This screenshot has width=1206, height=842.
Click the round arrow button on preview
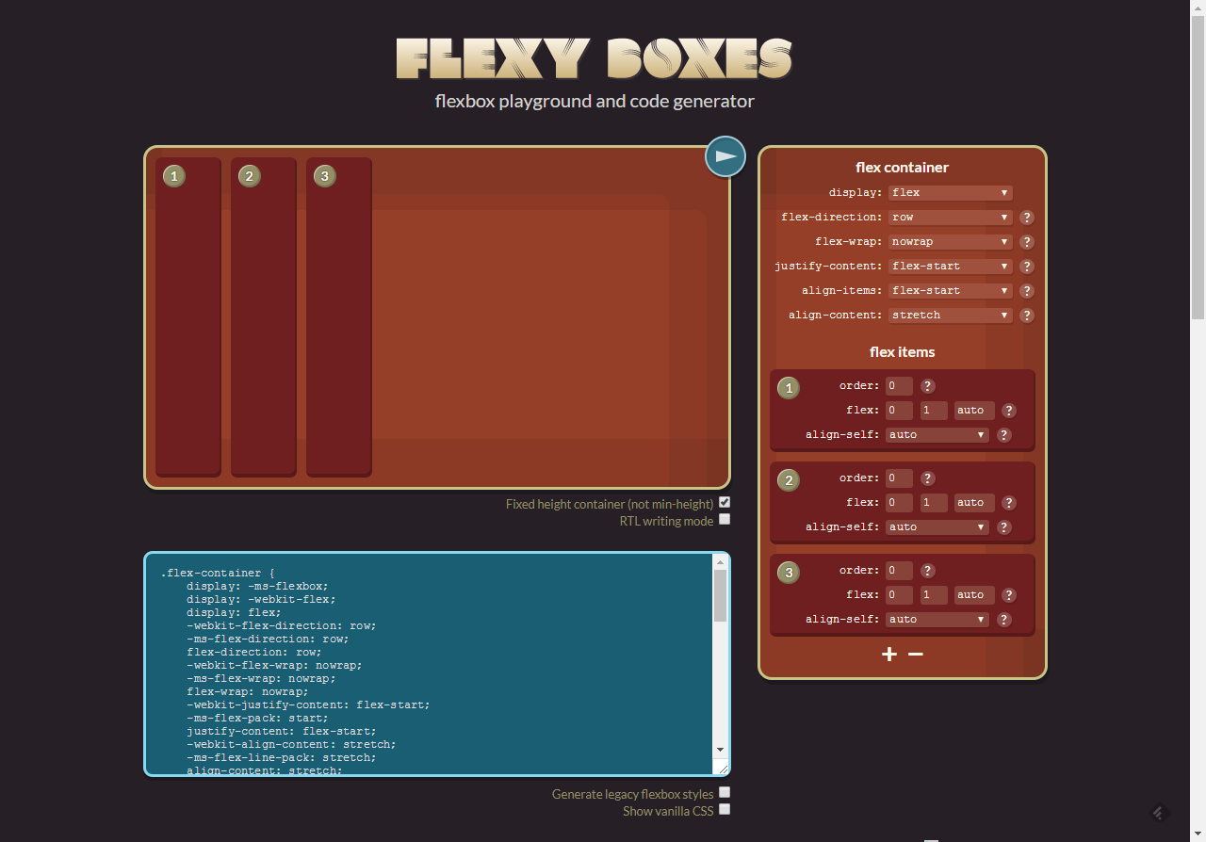click(725, 156)
